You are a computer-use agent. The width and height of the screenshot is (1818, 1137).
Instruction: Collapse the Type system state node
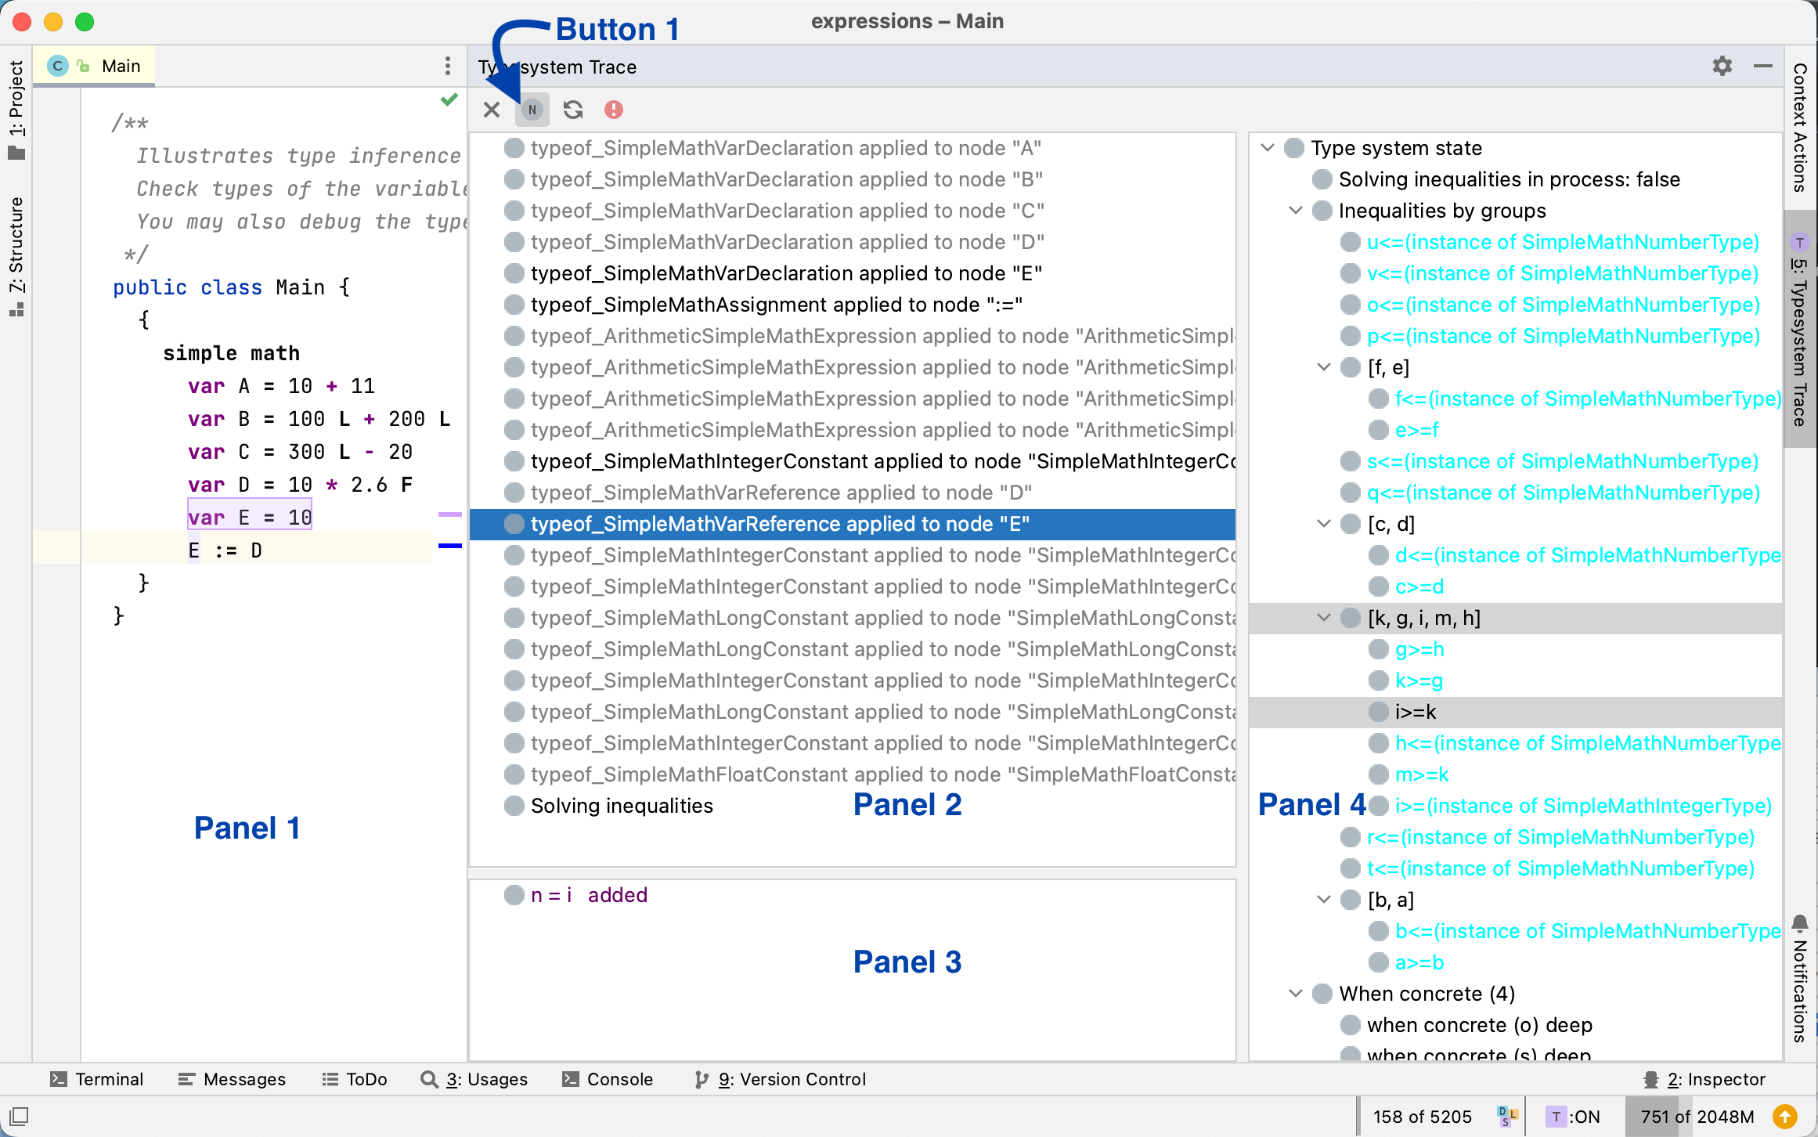1268,148
